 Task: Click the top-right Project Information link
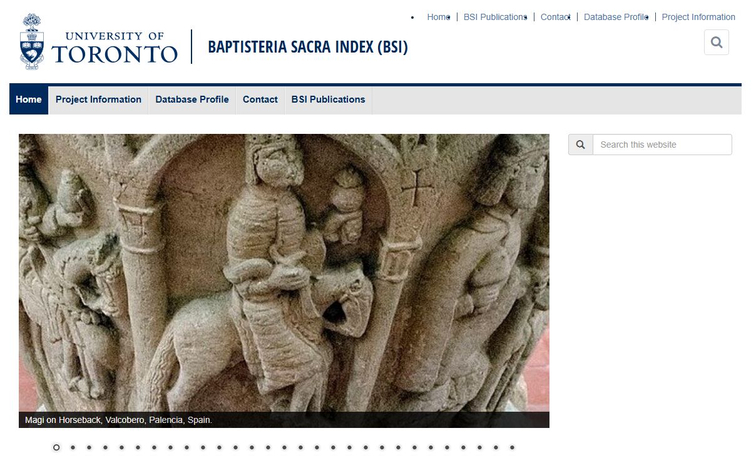698,17
